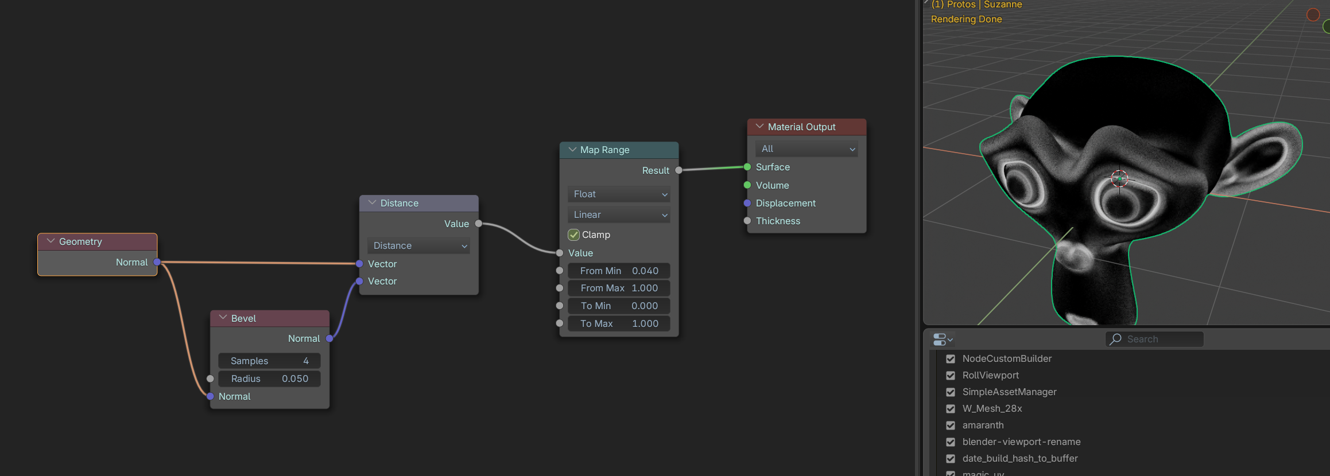The width and height of the screenshot is (1330, 476).
Task: Click the Bevel node's Normal output socket
Action: [329, 338]
